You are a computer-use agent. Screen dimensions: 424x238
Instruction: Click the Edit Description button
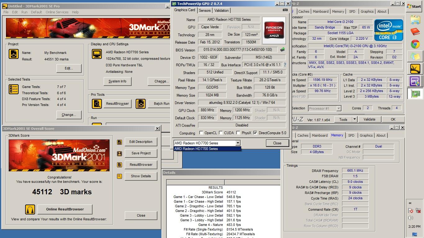click(141, 142)
